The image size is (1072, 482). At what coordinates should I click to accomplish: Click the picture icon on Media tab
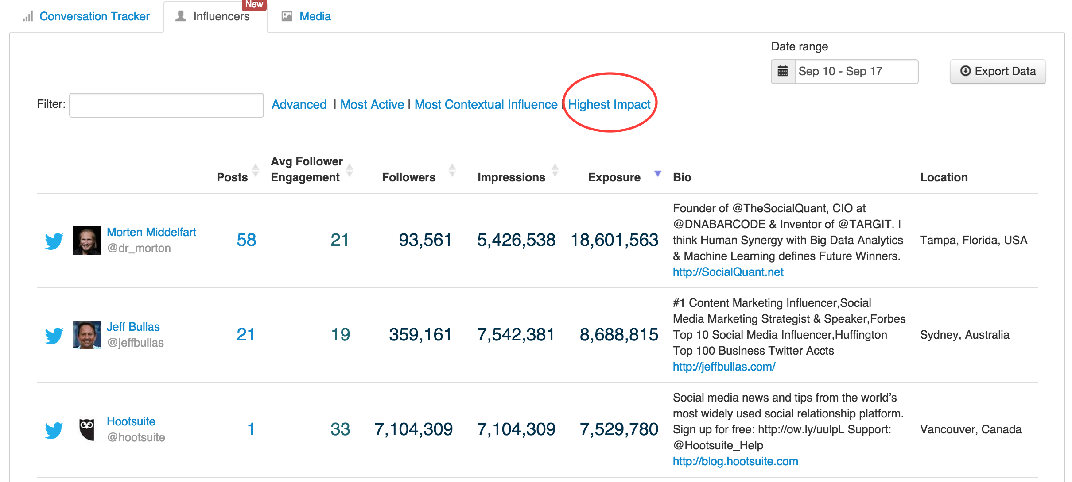[x=287, y=16]
